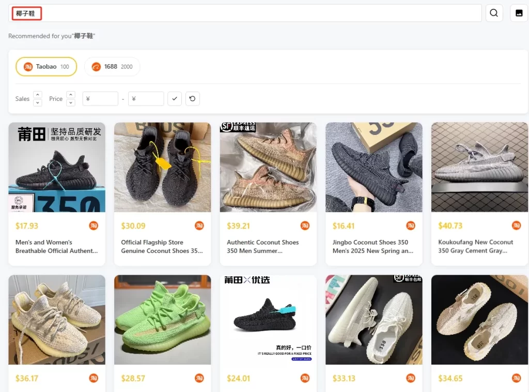
Task: Click the $39.21 price text
Action: click(x=238, y=226)
